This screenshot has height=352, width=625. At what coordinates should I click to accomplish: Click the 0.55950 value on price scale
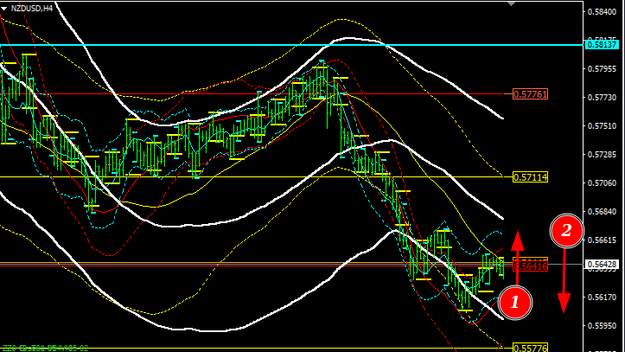pyautogui.click(x=602, y=325)
